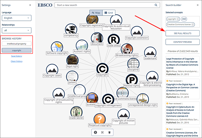This screenshot has height=138, width=202.
Task: Toggle the AND operator chip
Action: click(x=184, y=19)
